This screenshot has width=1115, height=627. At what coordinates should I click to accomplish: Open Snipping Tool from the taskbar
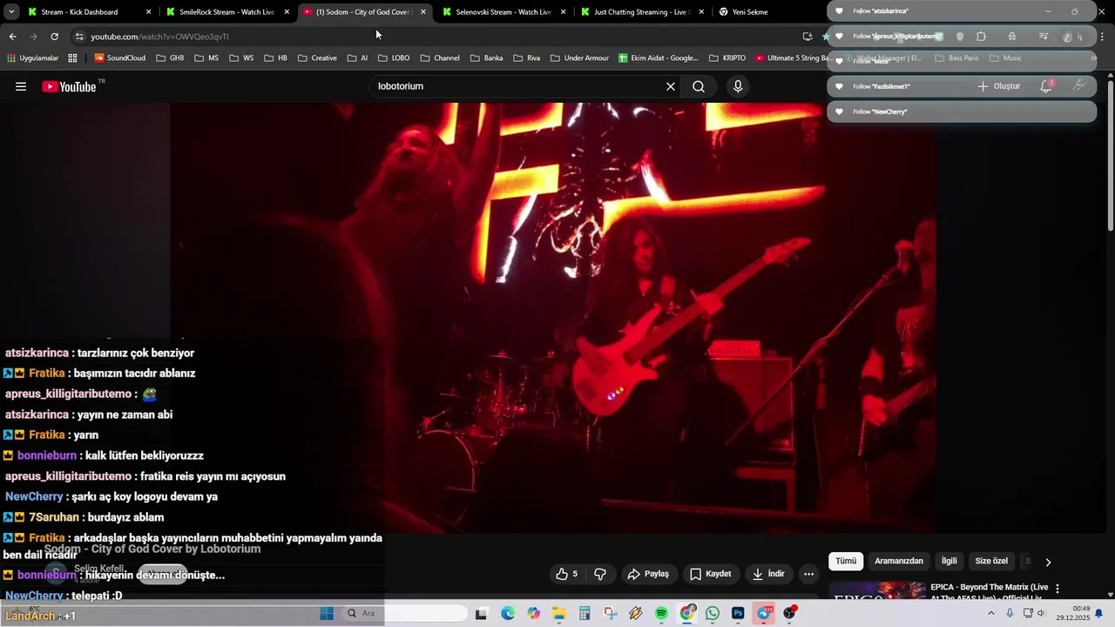[610, 613]
